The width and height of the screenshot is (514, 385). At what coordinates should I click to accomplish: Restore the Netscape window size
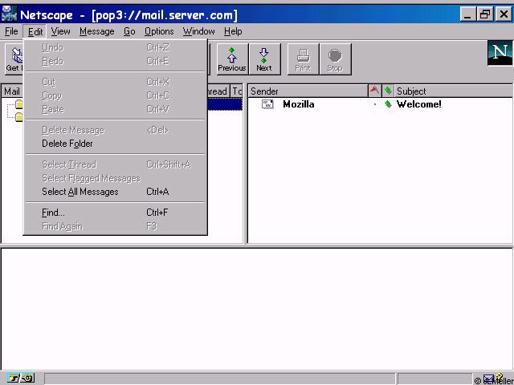click(485, 14)
